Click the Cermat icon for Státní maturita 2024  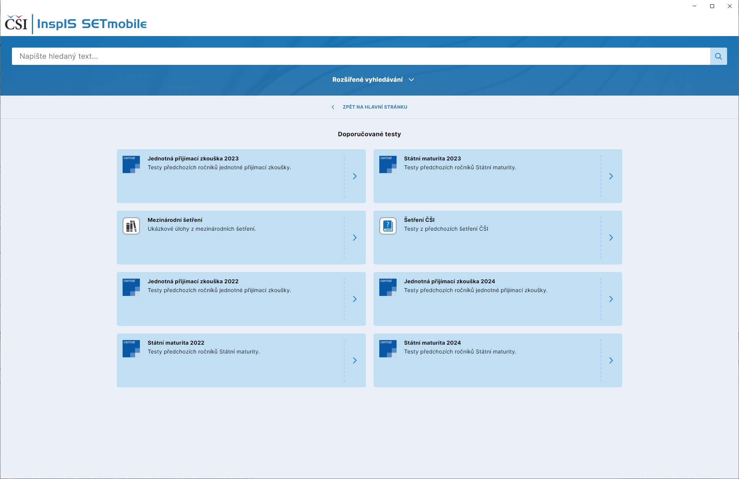[x=387, y=349]
